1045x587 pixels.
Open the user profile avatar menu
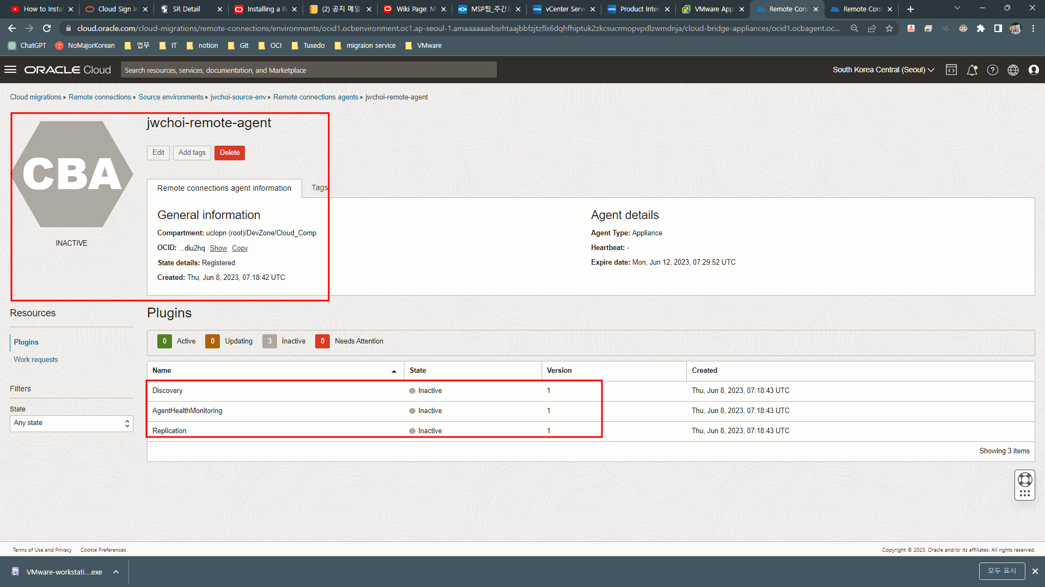point(1034,70)
